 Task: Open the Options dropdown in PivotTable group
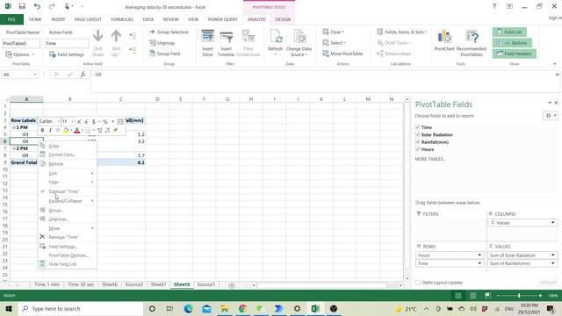[x=20, y=54]
